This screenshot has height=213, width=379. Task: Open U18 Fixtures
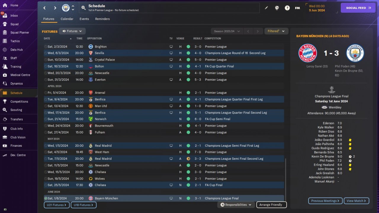(x=83, y=205)
